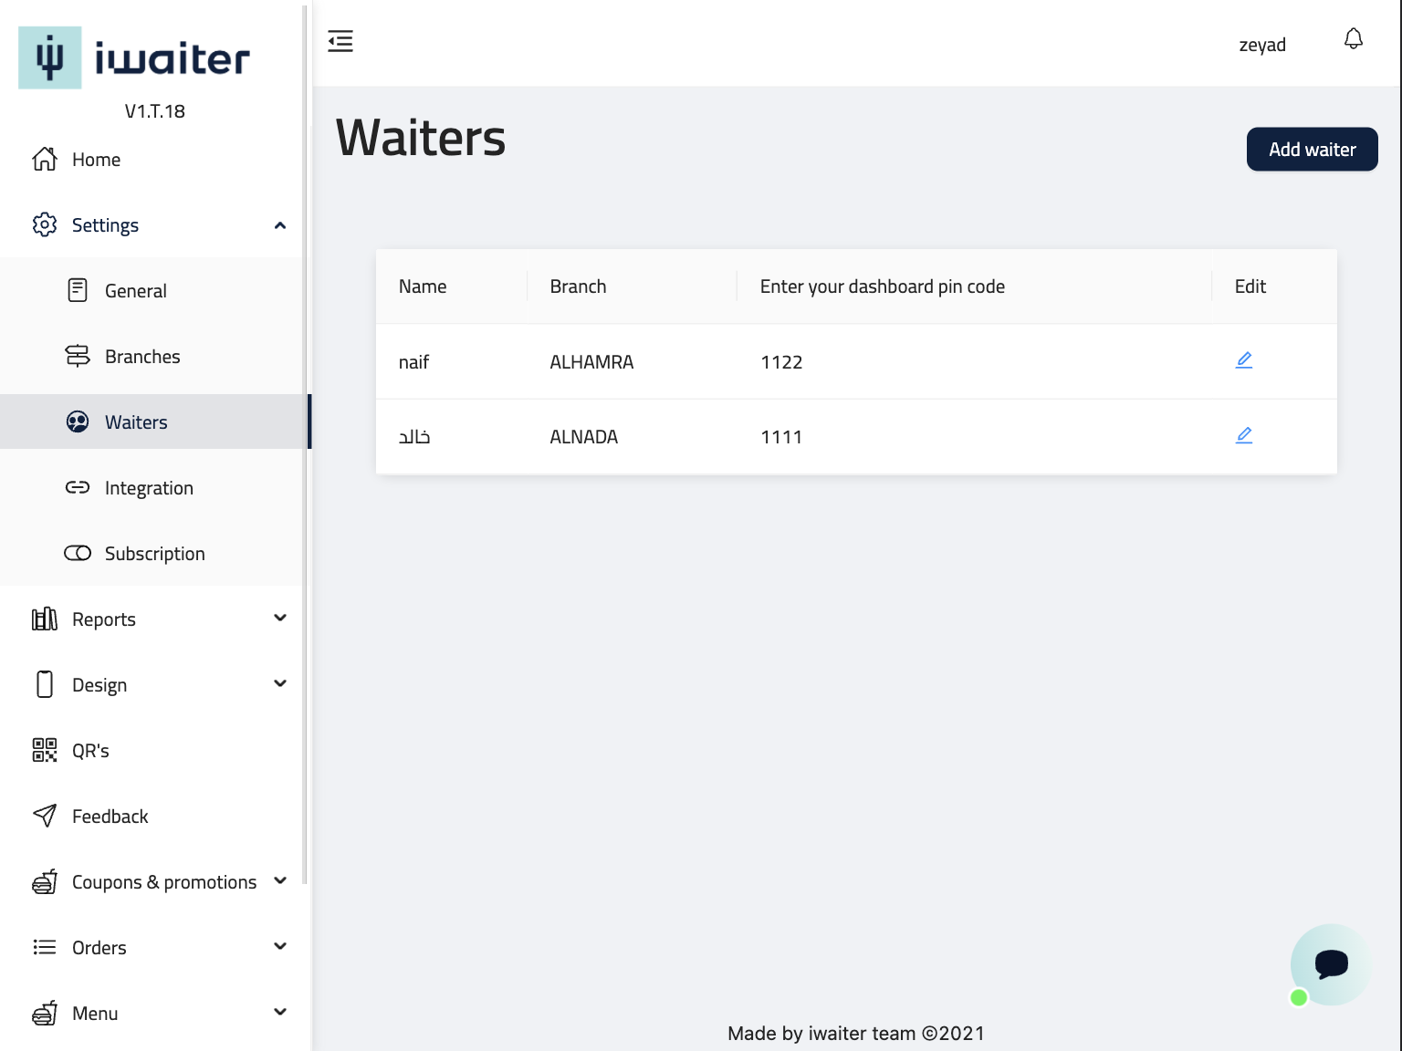Image resolution: width=1402 pixels, height=1051 pixels.
Task: Open the live chat bubble
Action: pyautogui.click(x=1330, y=964)
